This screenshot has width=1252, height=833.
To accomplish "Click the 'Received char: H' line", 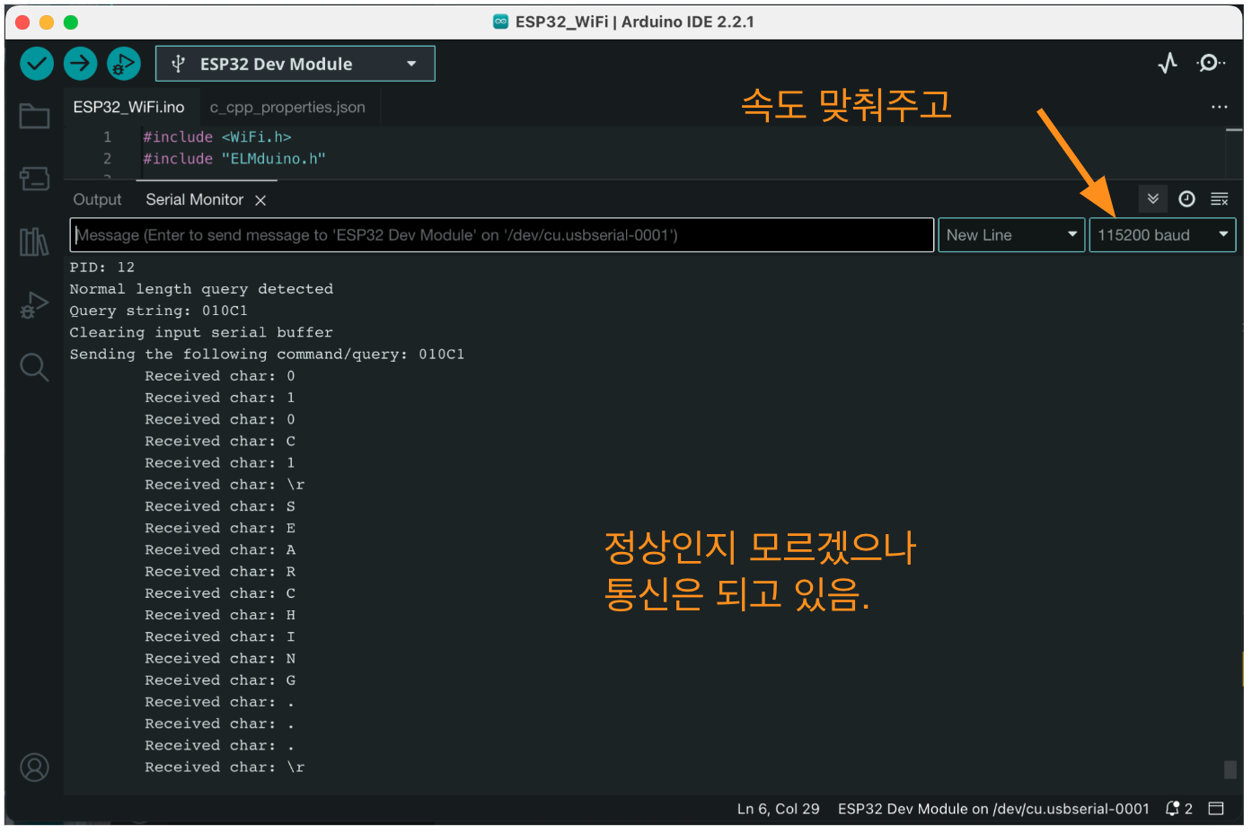I will 220,615.
